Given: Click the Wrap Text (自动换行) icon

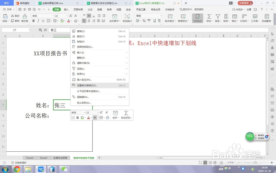Looking at the screenshot, I should [127, 18].
